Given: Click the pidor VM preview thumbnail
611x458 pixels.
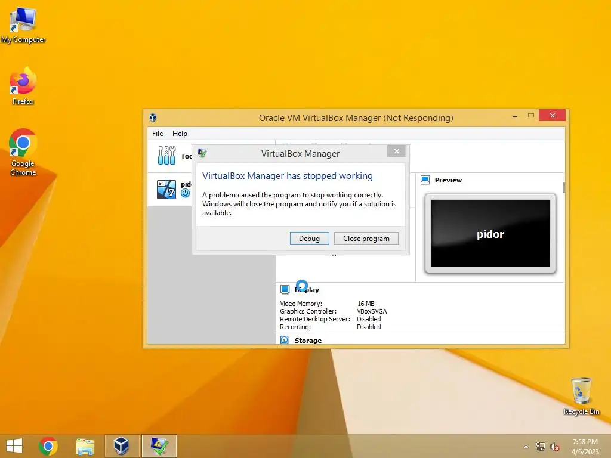Looking at the screenshot, I should pos(490,234).
